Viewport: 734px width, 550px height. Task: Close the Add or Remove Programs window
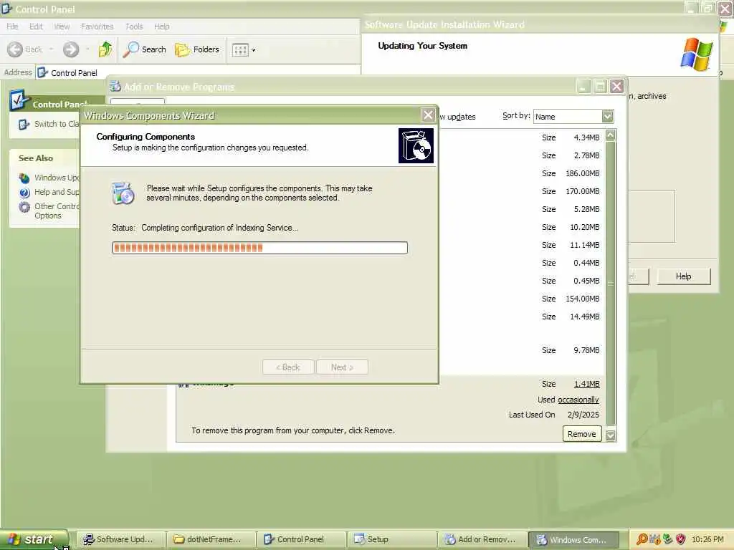[617, 87]
